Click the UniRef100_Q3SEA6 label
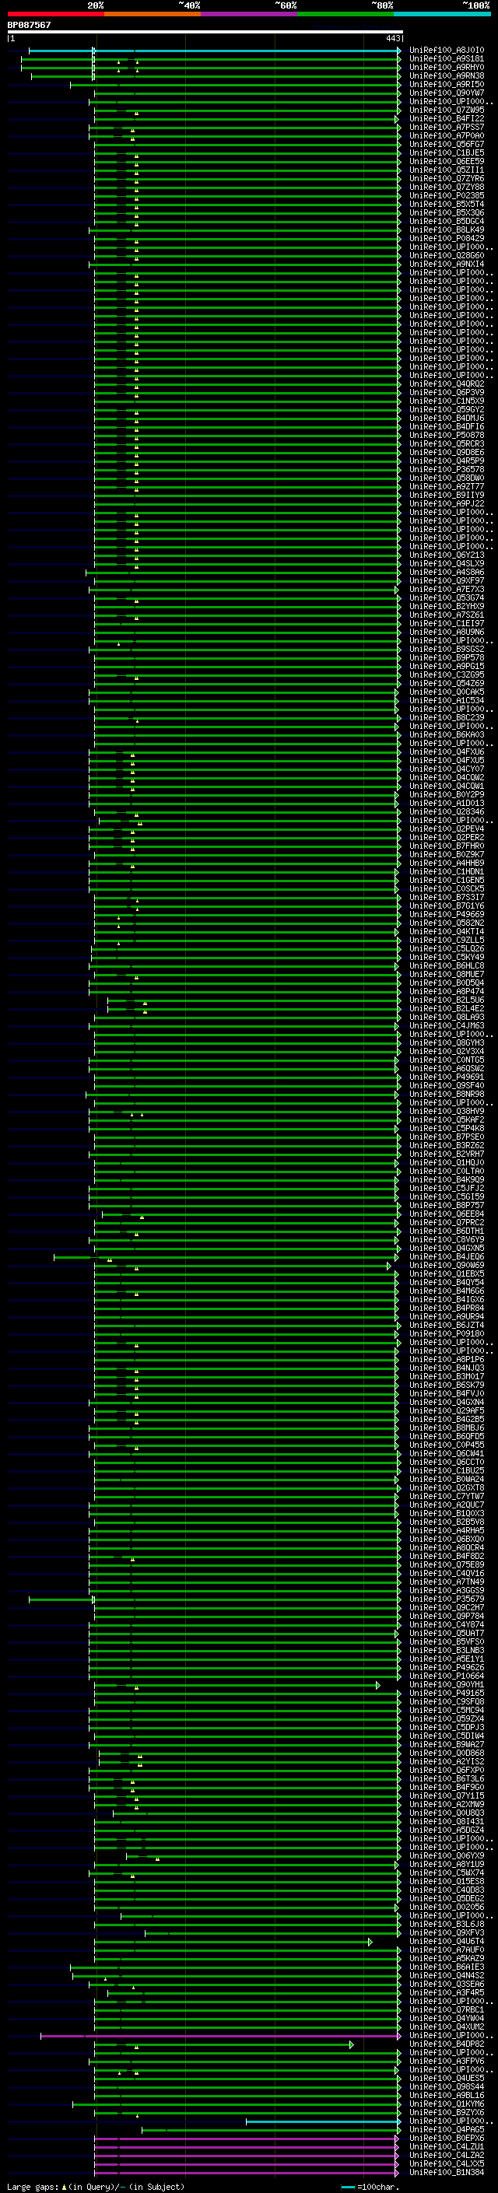Screen dimensions: 498x2193 pyautogui.click(x=446, y=1985)
